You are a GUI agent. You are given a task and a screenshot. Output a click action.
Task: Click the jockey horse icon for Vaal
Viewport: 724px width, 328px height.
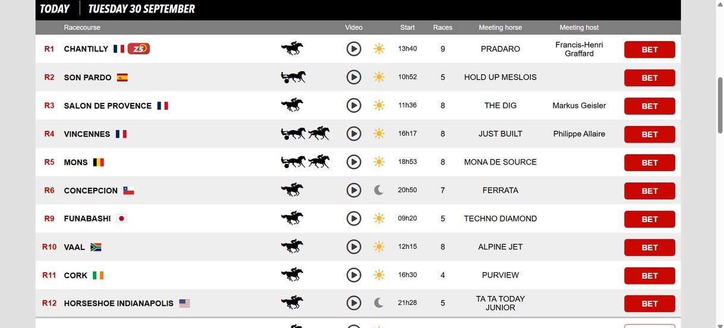(x=292, y=247)
